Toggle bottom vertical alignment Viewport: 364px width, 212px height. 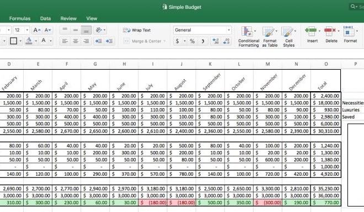click(86, 30)
